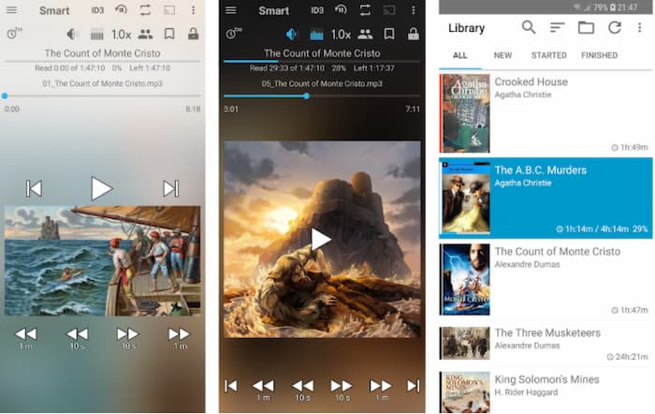Toggle equalizer in dark player
Screen dimensions: 655x414
(316, 35)
